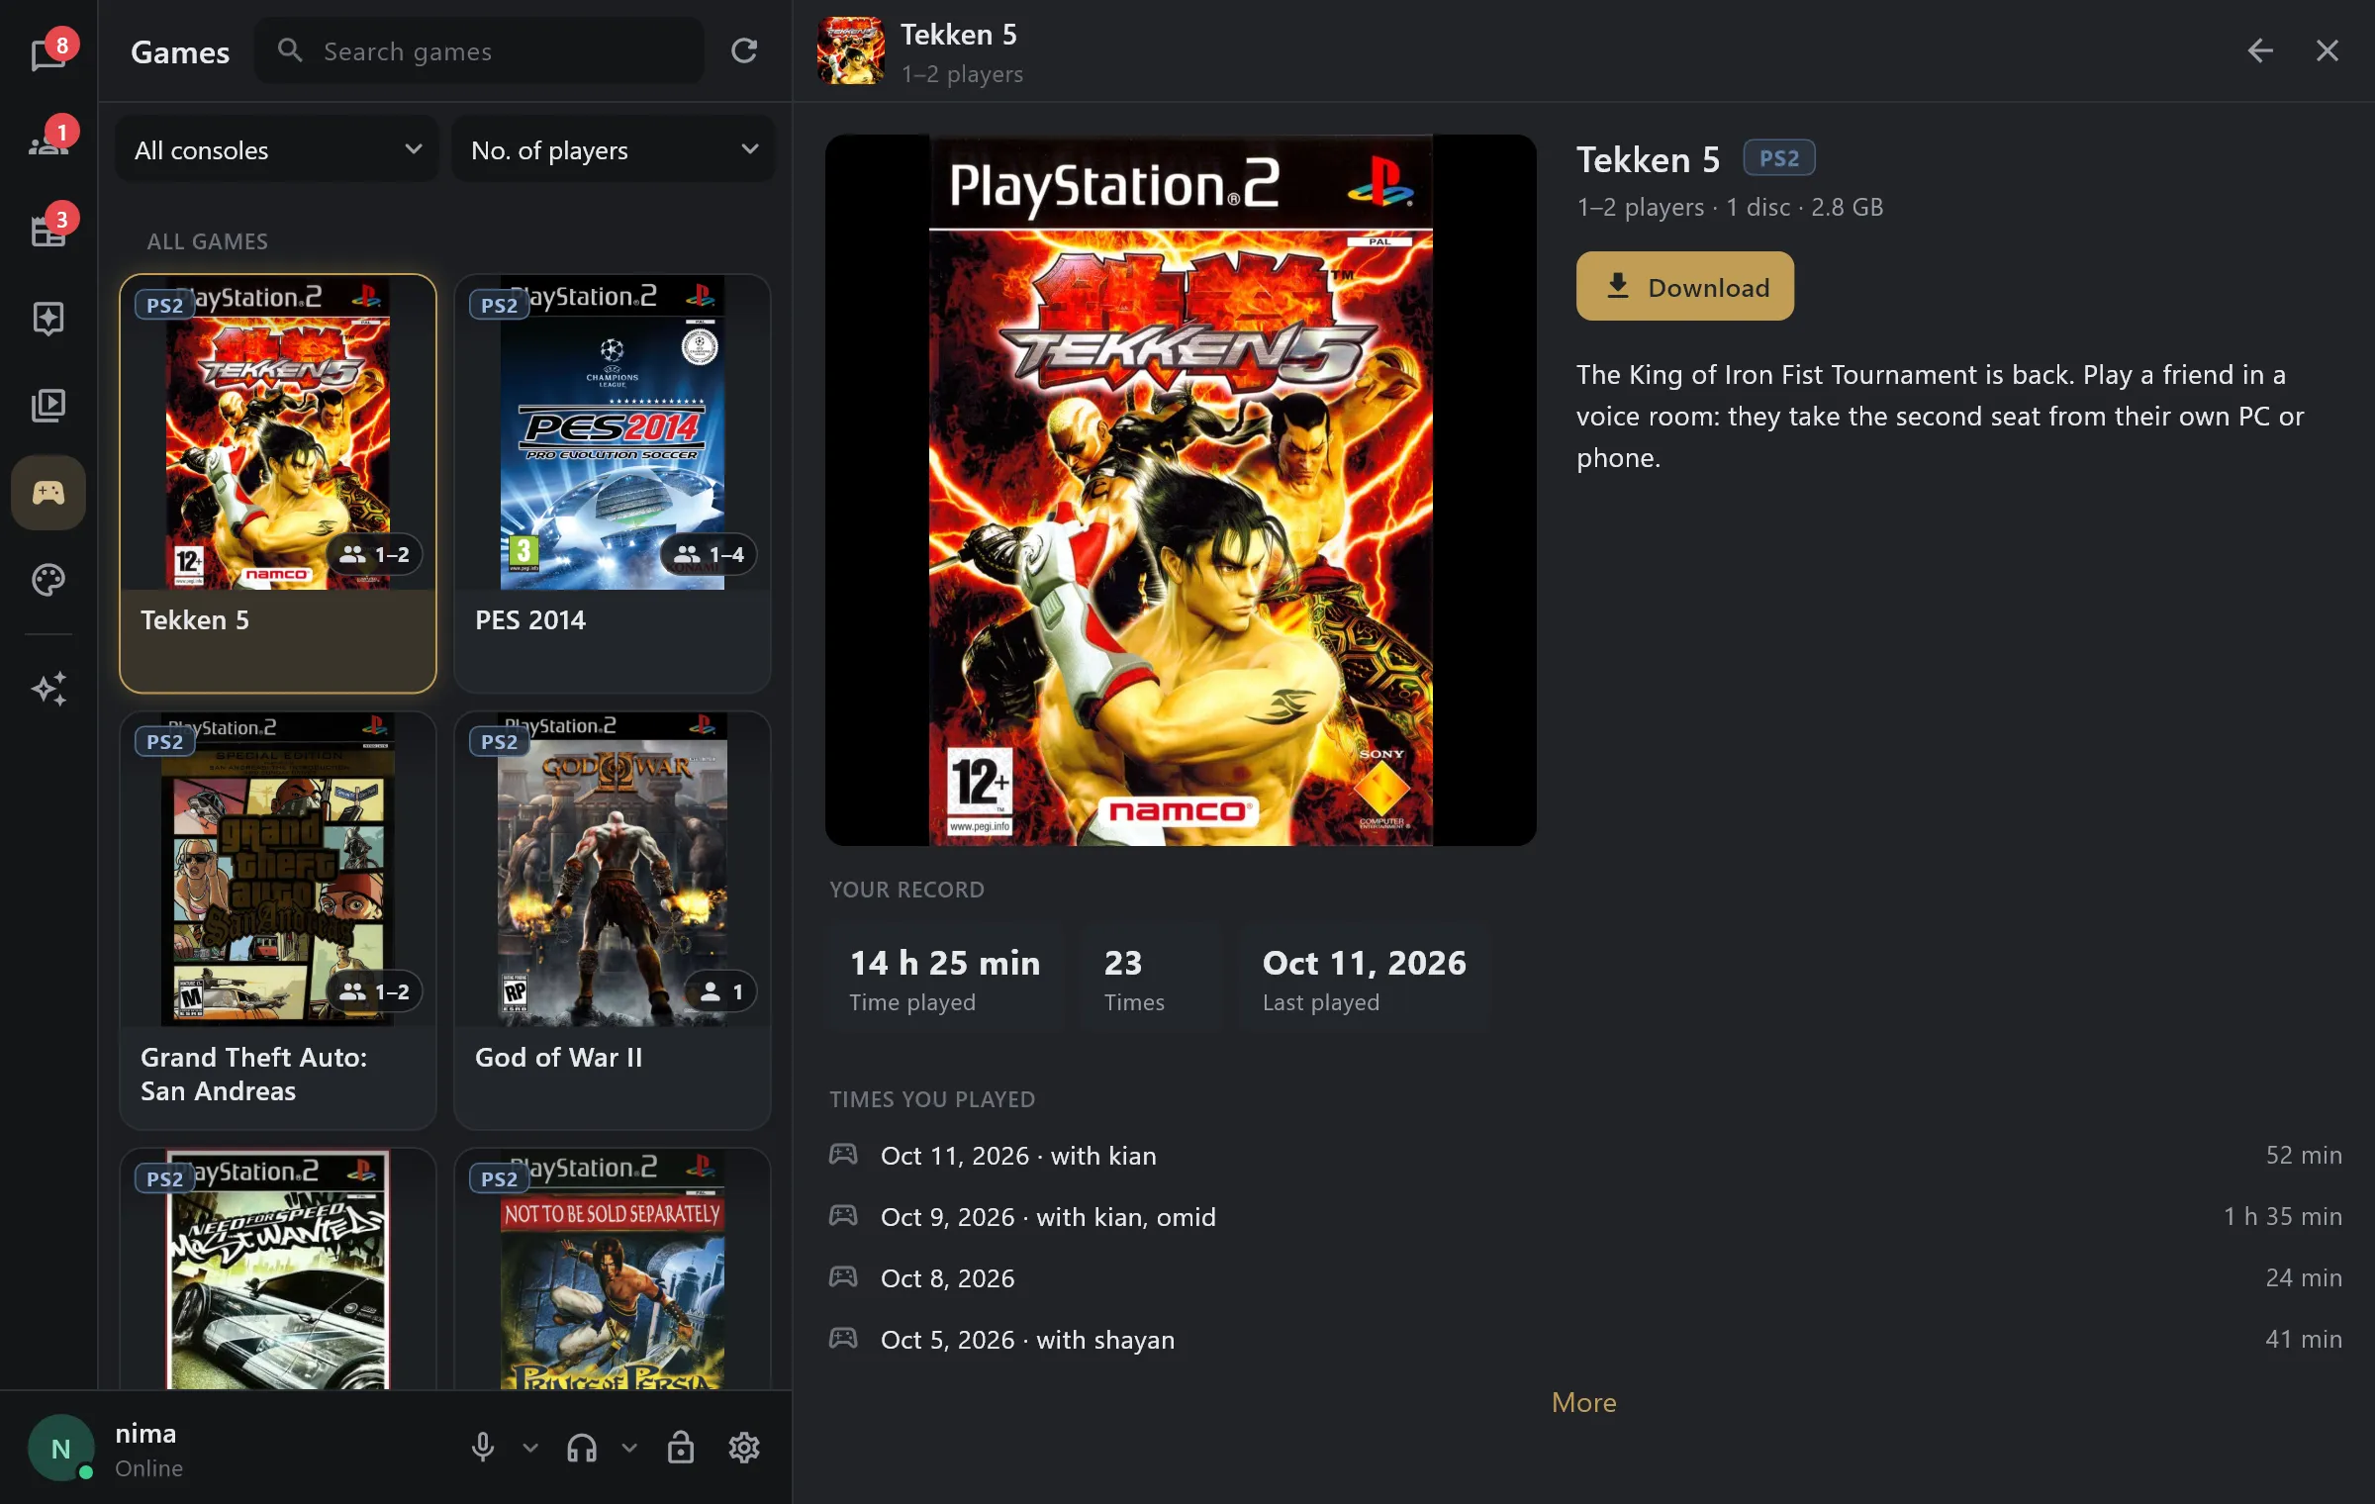This screenshot has width=2375, height=1504.
Task: Click the Oct 11, 2026 Last played stat
Action: click(1364, 979)
